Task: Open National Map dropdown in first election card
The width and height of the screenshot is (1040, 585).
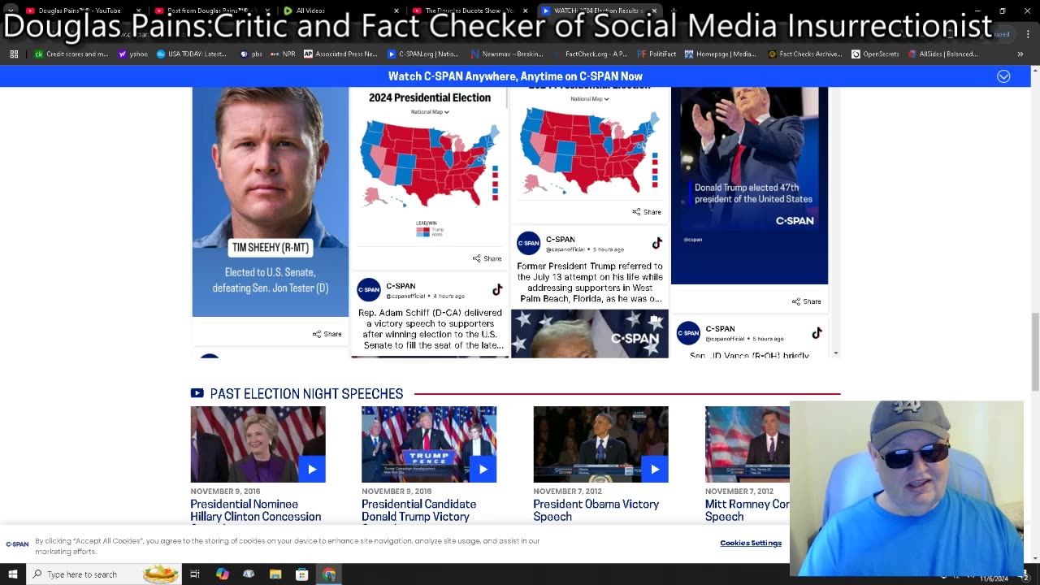Action: [x=430, y=112]
